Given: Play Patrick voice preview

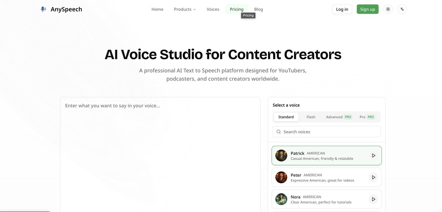Looking at the screenshot, I should point(373,156).
